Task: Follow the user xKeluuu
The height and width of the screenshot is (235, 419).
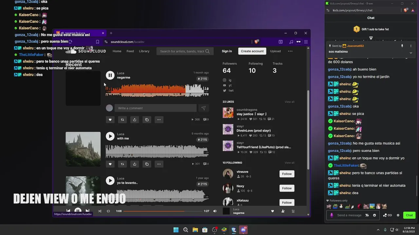Action: click(x=287, y=203)
